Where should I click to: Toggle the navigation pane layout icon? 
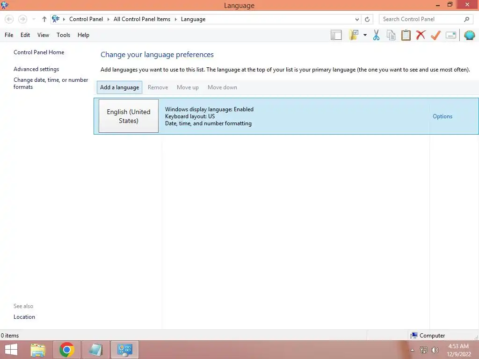[336, 35]
